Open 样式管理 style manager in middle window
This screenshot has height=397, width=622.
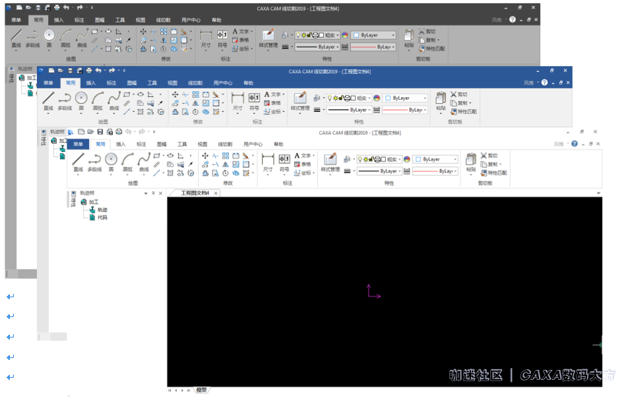(300, 101)
